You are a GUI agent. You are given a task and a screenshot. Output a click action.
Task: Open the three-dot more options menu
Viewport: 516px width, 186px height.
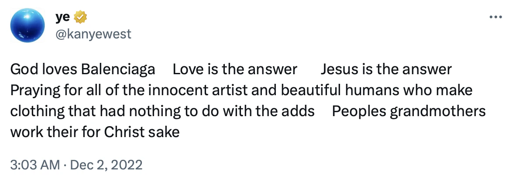tap(495, 17)
